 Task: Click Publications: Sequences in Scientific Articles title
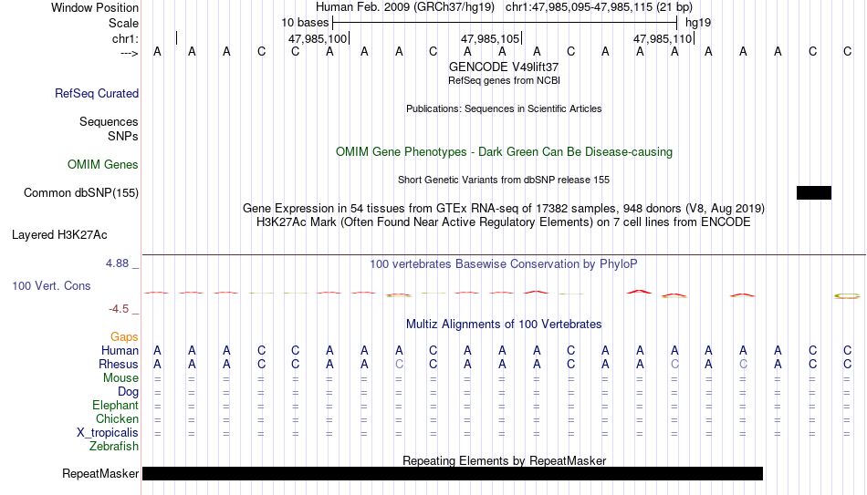504,108
